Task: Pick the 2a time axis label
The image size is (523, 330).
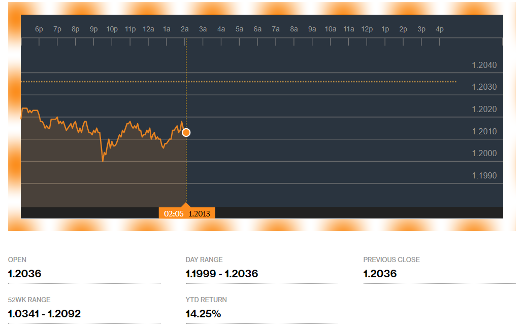Action: pos(185,29)
